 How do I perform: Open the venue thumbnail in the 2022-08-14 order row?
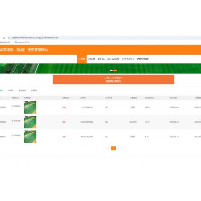(30, 137)
